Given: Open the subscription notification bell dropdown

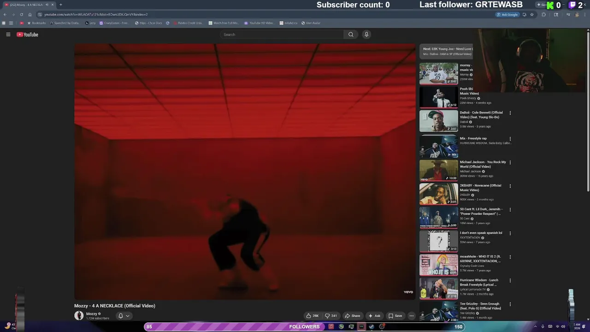Looking at the screenshot, I should [x=124, y=316].
